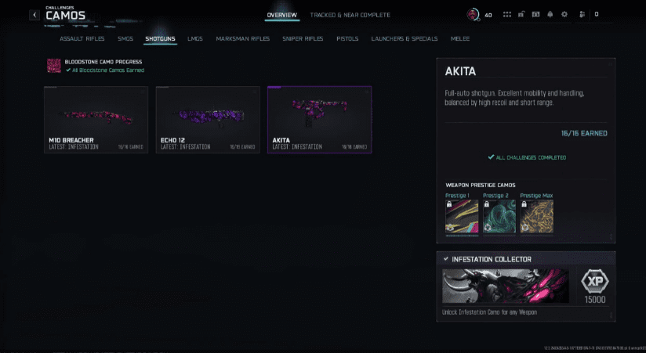
Task: Open the settings gear
Action: click(564, 14)
